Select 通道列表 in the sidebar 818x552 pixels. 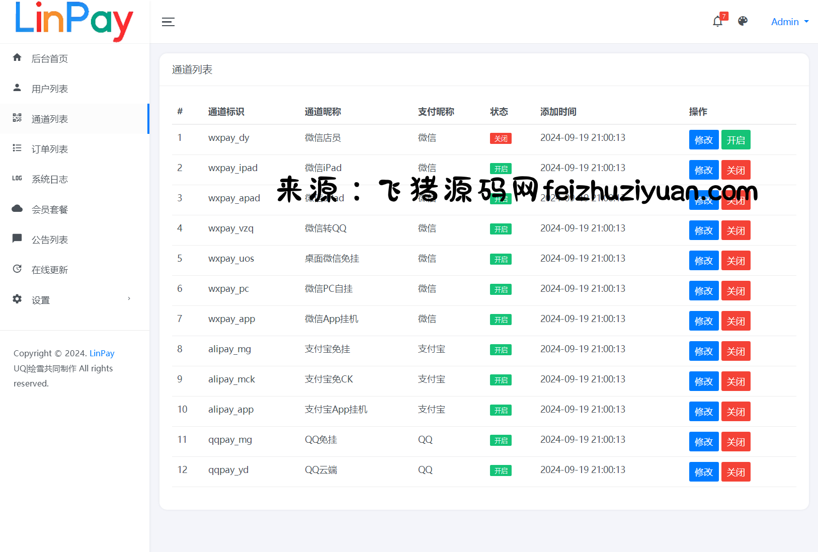coord(49,119)
